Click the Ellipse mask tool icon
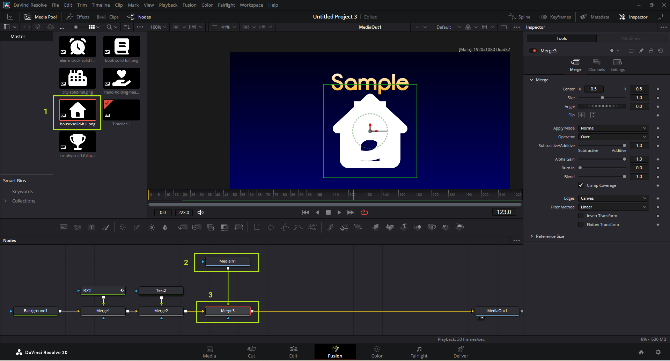 coord(271,227)
